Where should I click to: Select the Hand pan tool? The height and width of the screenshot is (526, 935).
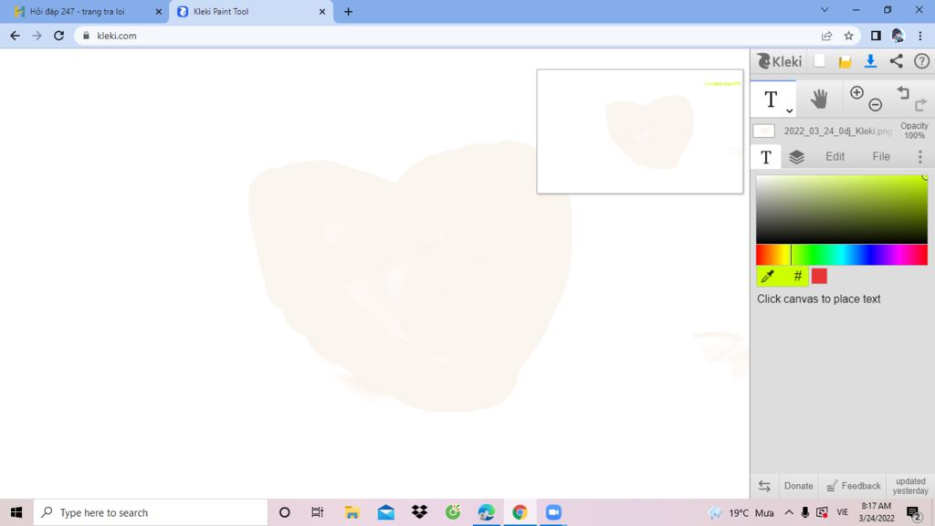click(x=819, y=99)
